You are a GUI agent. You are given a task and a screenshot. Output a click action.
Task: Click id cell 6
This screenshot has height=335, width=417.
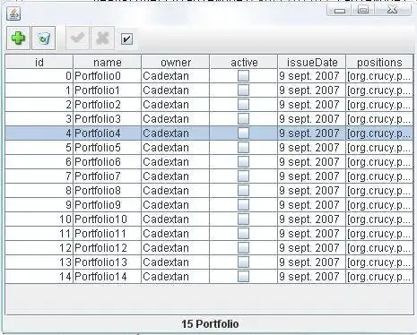pyautogui.click(x=39, y=162)
